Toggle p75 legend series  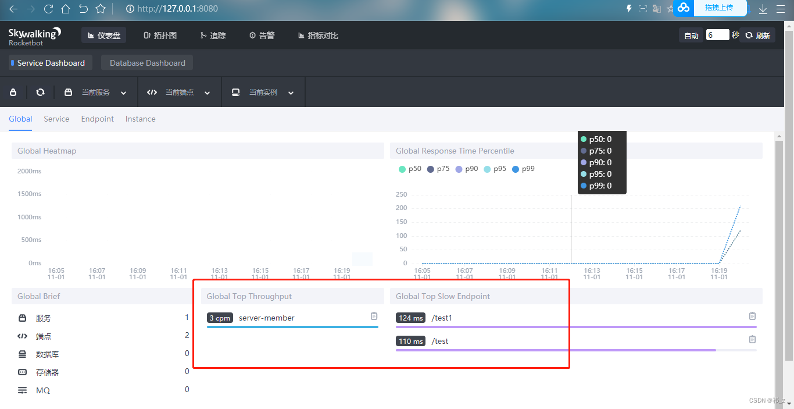(438, 169)
